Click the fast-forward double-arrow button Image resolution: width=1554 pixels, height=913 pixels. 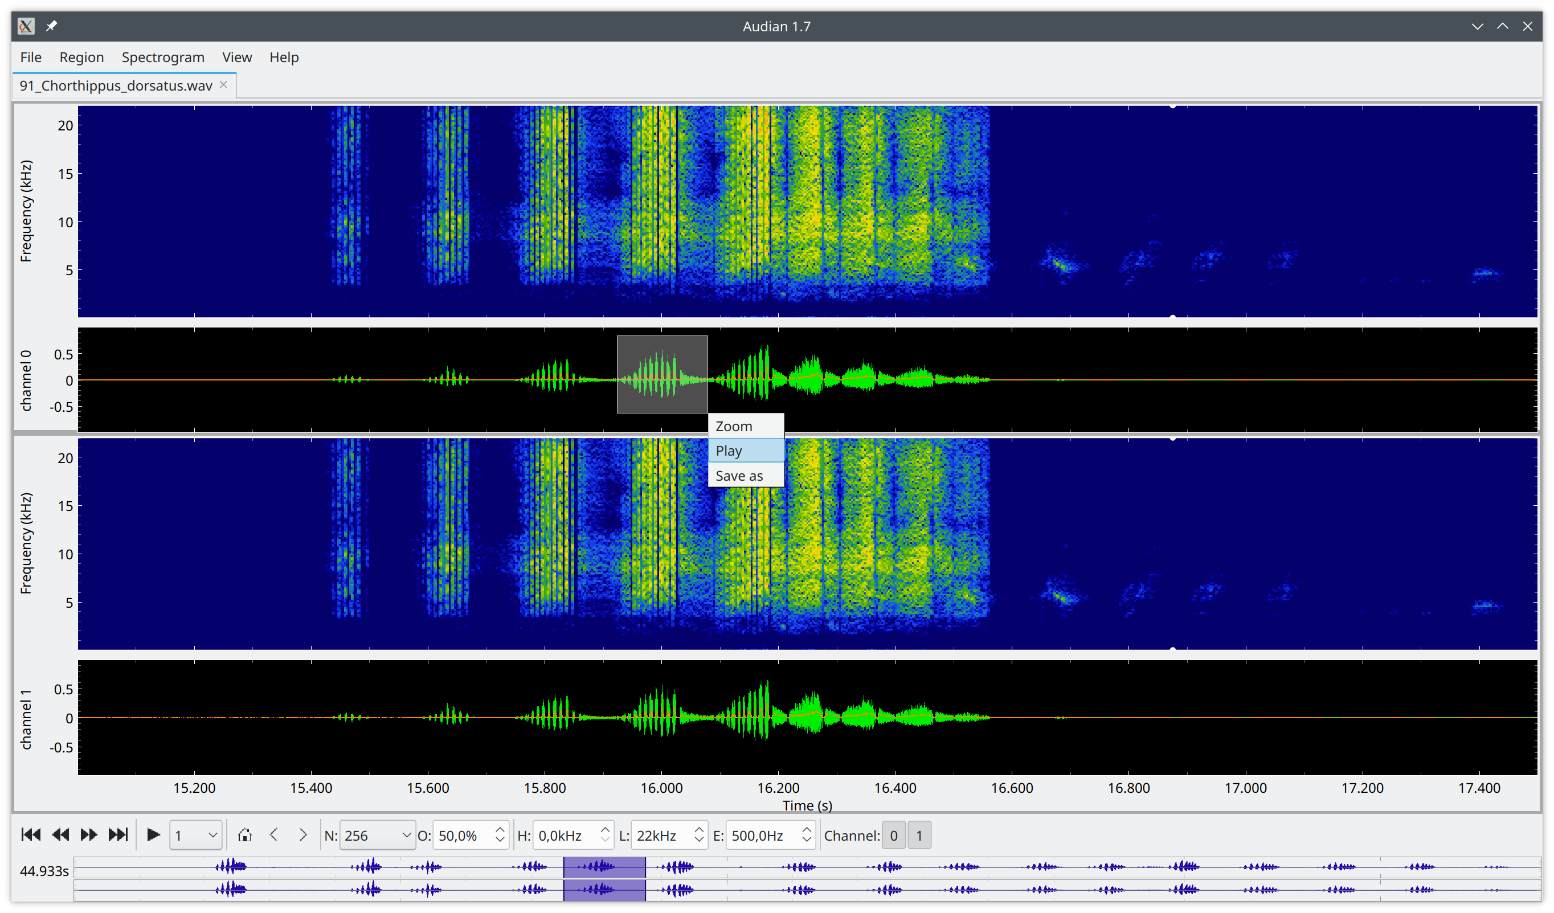coord(89,835)
